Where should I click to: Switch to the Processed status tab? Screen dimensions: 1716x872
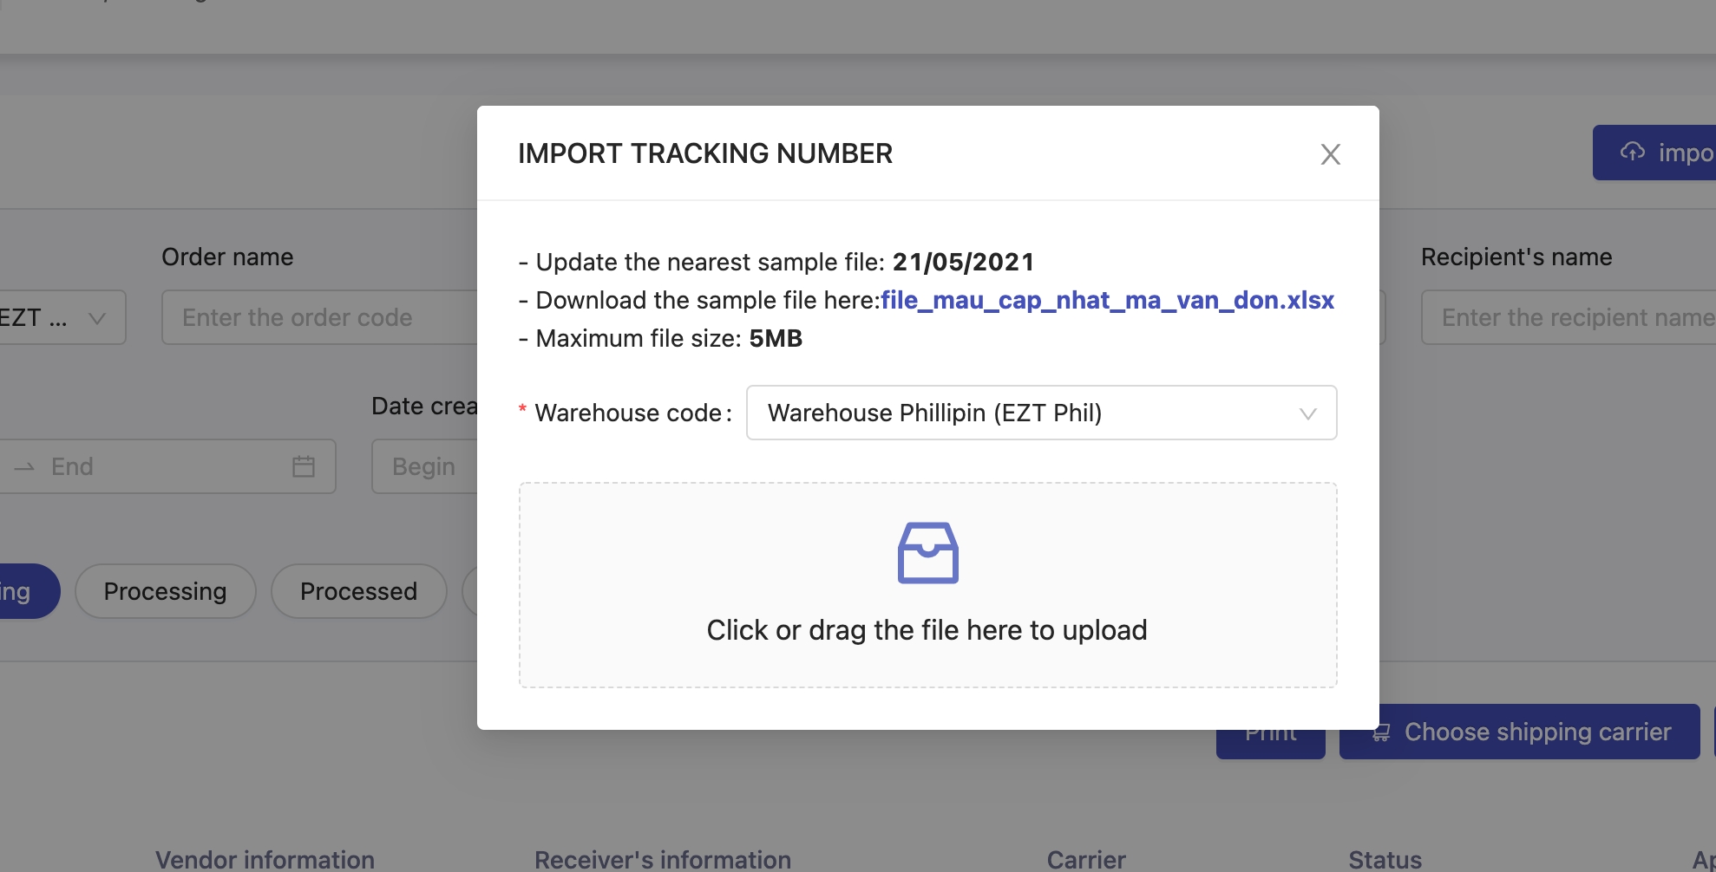(358, 591)
